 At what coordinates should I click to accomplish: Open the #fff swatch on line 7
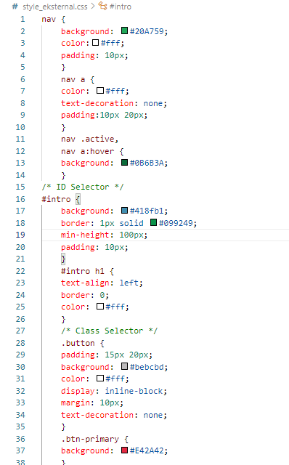(x=100, y=90)
